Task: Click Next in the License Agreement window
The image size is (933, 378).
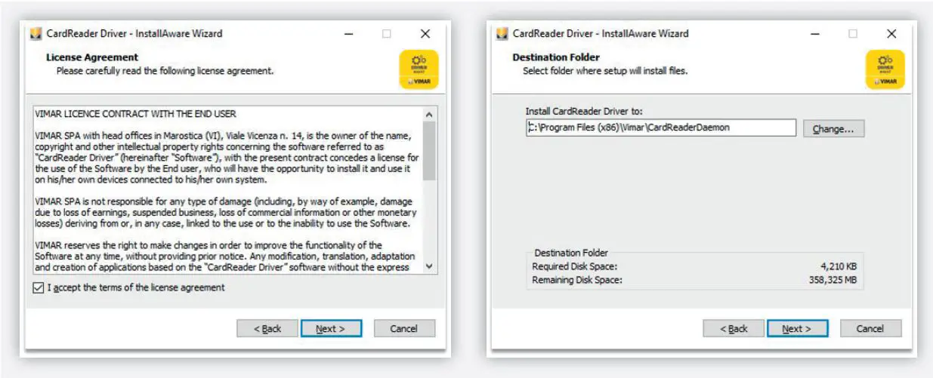Action: tap(331, 328)
